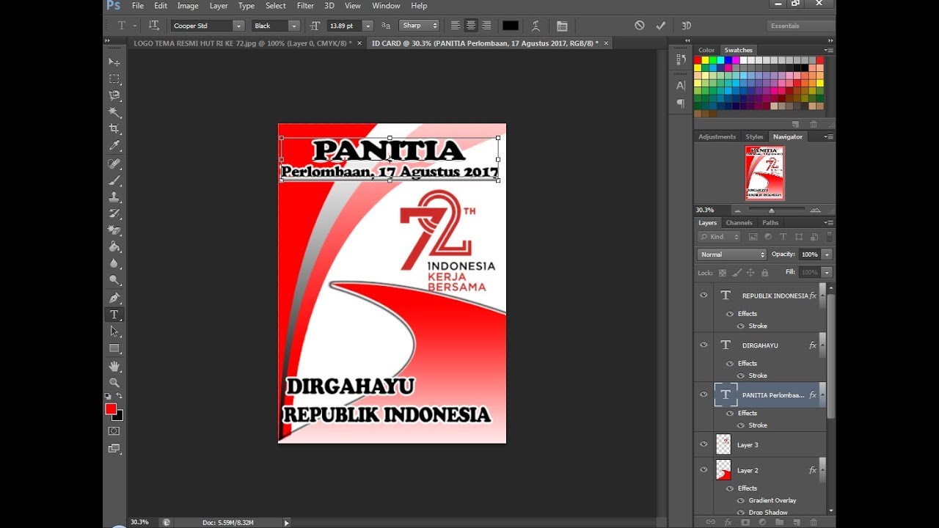Open the blend mode Normal dropdown
This screenshot has width=939, height=528.
pyautogui.click(x=732, y=254)
